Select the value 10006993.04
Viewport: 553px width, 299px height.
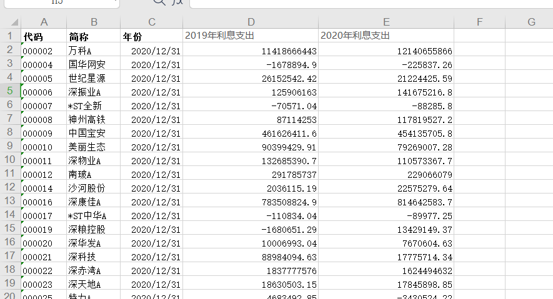point(251,242)
